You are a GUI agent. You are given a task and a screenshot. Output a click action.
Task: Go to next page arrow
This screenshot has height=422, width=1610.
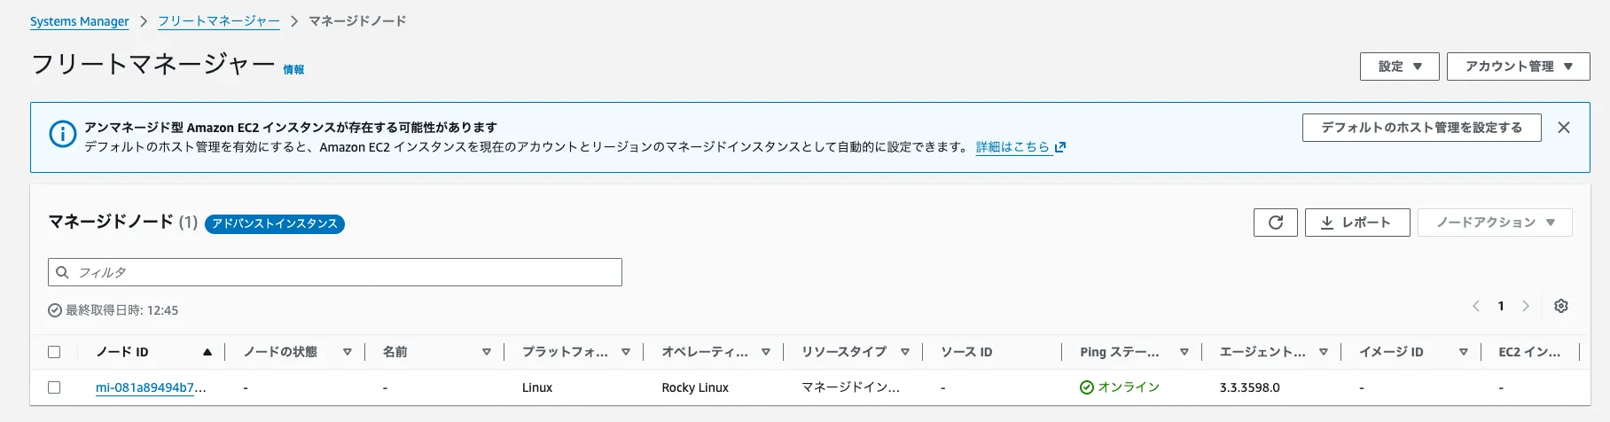1526,306
